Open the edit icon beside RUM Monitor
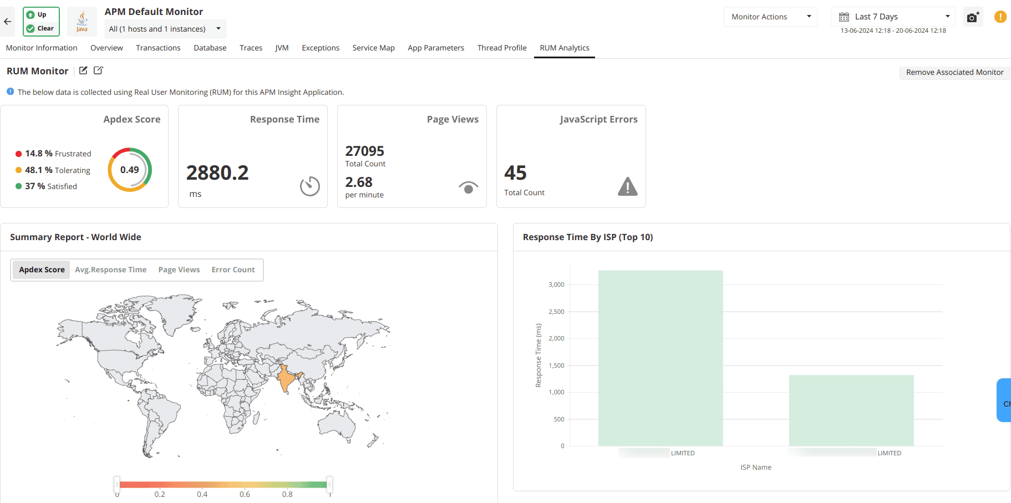1011x503 pixels. click(x=83, y=70)
